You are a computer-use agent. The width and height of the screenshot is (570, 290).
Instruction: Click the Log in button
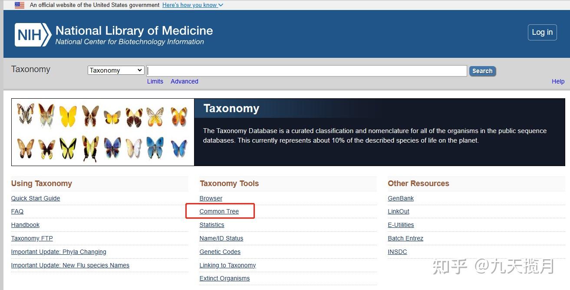[x=542, y=33]
